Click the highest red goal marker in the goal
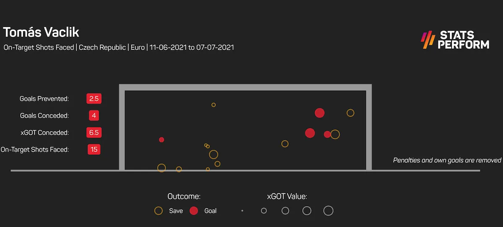Image resolution: width=503 pixels, height=227 pixels. [x=319, y=113]
